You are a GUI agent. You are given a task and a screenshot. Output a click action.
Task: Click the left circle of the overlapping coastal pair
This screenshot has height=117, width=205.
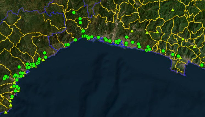[66, 45]
